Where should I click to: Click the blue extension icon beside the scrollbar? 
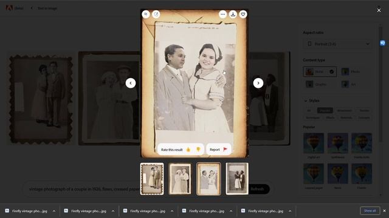point(382,43)
